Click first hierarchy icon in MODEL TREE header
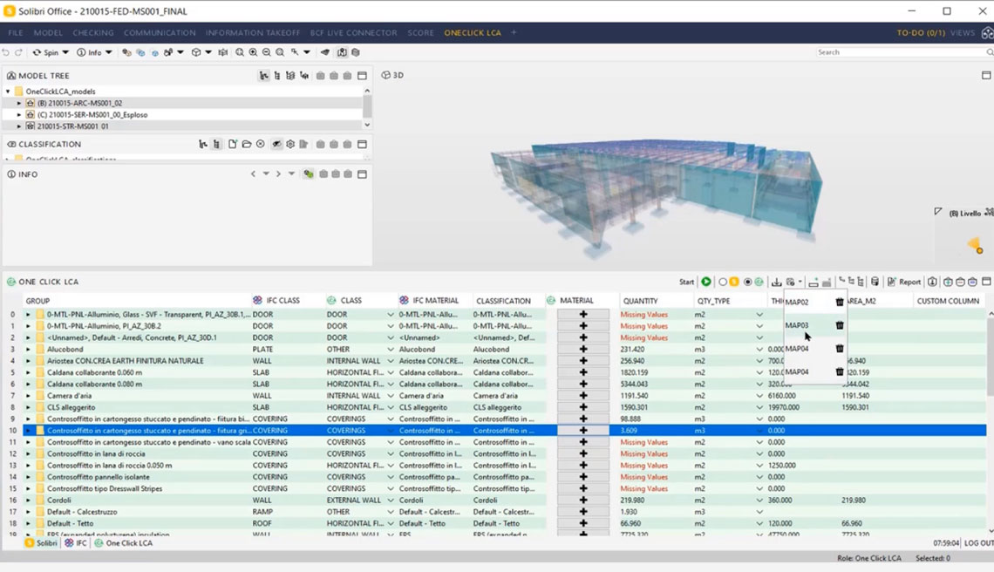The image size is (994, 572). tap(263, 76)
